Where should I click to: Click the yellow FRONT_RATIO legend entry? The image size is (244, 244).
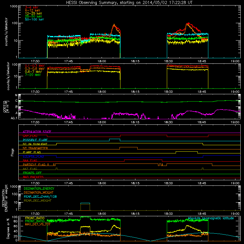35,218
